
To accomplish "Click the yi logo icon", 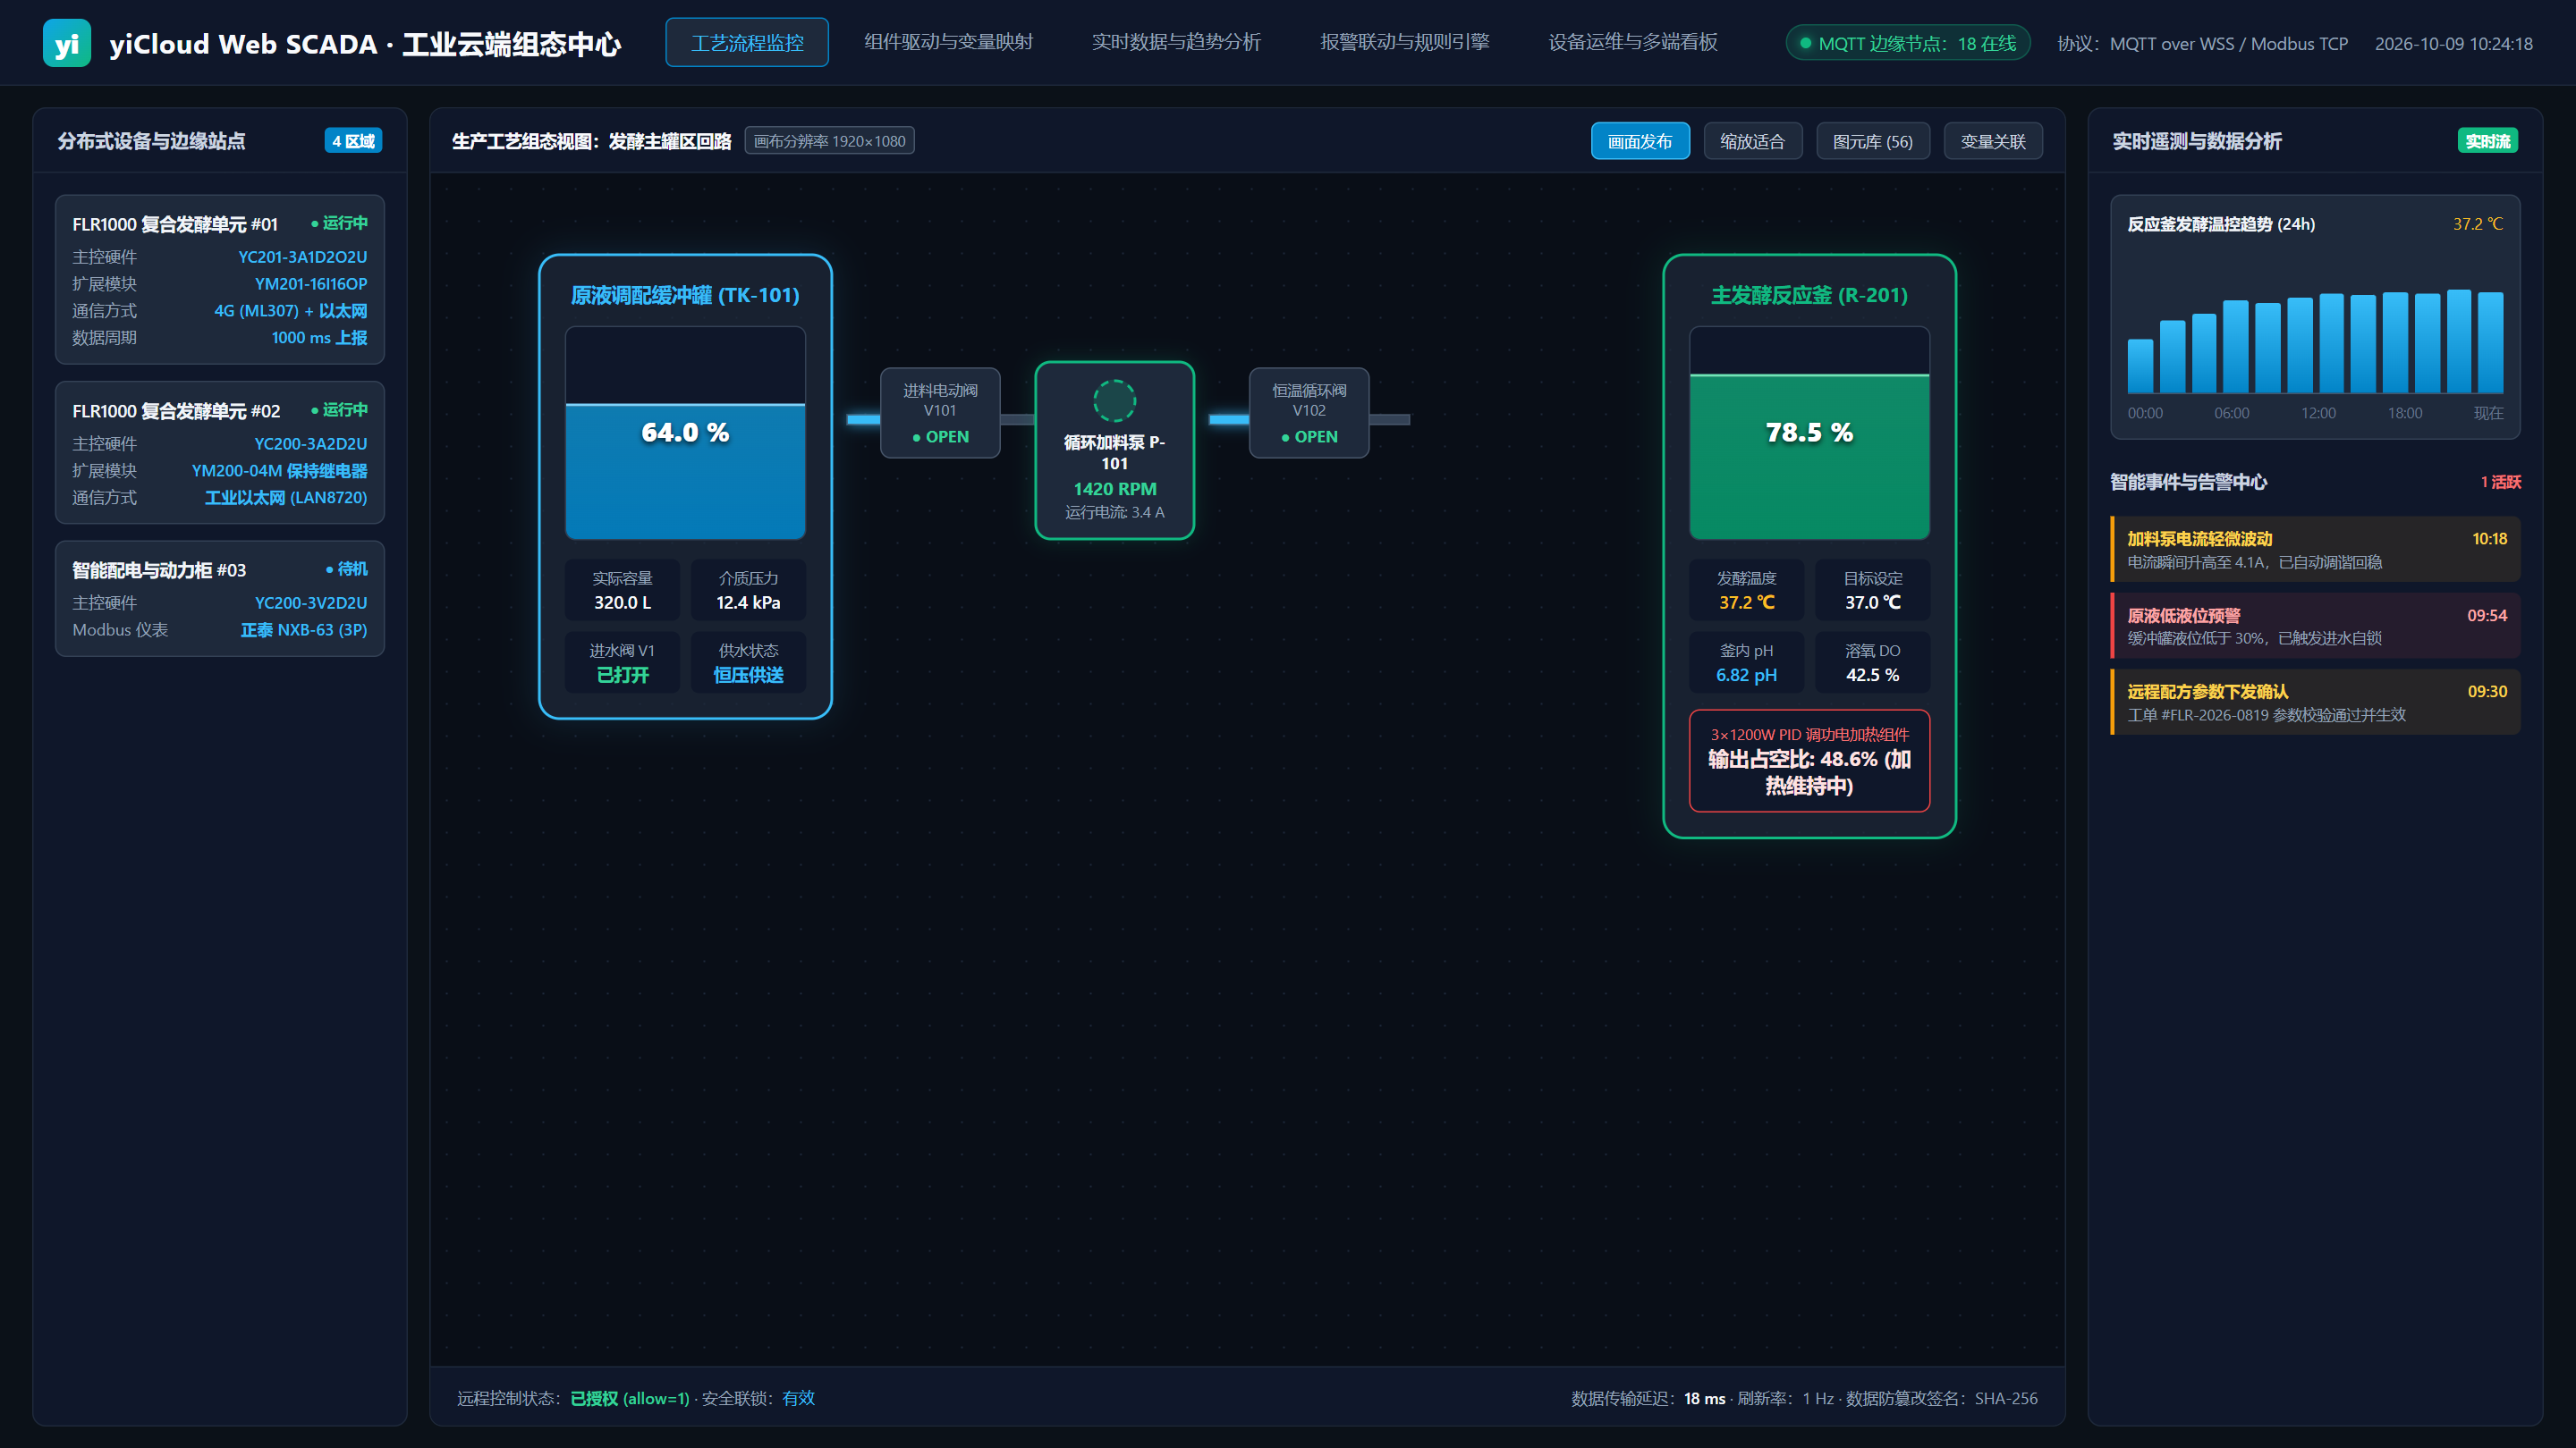I will (67, 43).
